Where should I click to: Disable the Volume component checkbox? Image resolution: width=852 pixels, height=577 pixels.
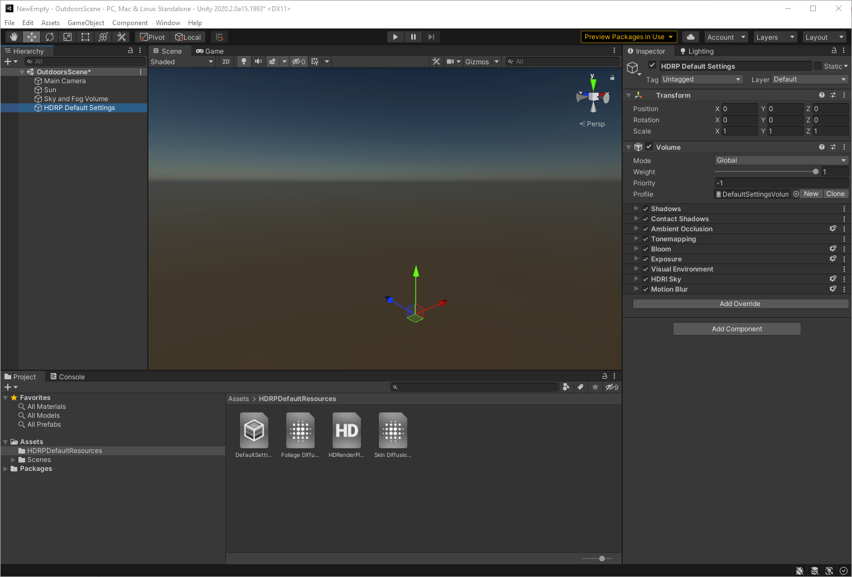[649, 147]
